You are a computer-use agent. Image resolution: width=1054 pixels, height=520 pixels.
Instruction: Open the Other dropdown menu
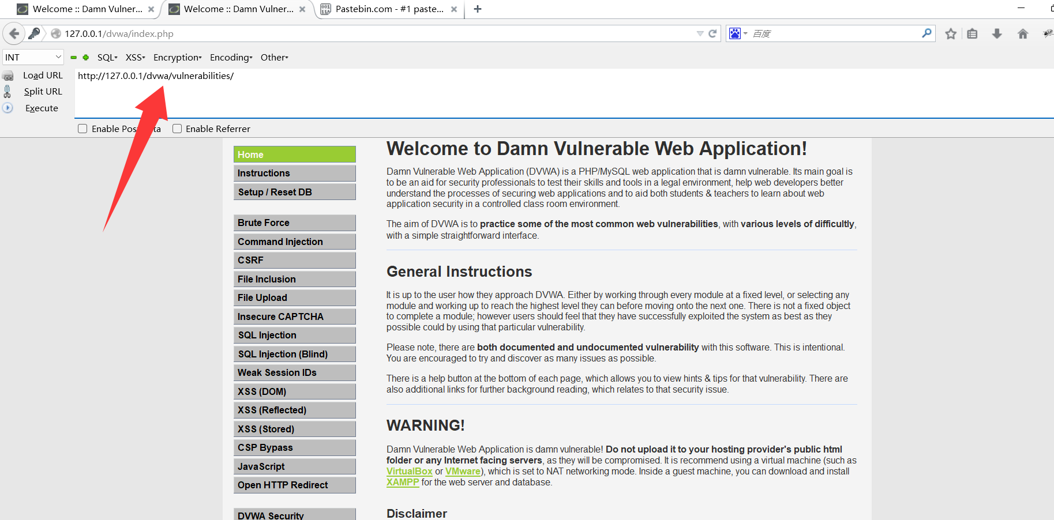pos(275,57)
